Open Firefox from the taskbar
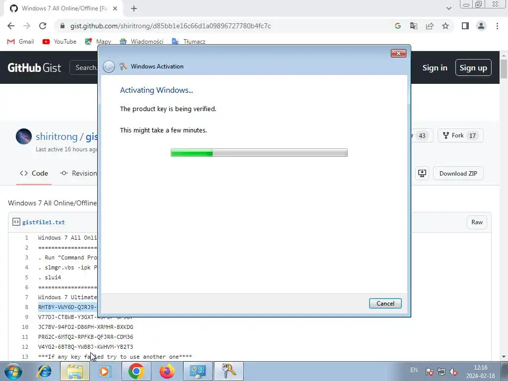 pos(167,371)
